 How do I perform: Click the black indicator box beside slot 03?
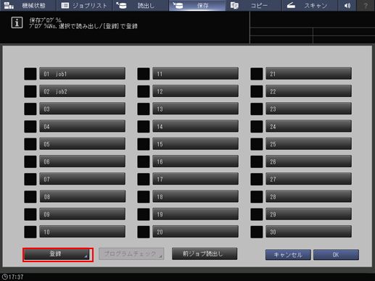[30, 109]
